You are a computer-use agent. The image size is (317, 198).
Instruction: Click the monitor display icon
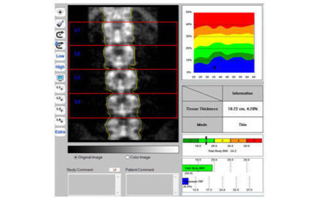[60, 77]
